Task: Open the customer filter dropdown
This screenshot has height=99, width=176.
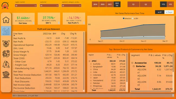Action: click(x=49, y=5)
